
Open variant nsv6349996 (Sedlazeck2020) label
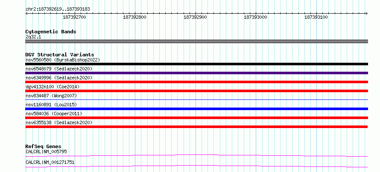[59, 78]
